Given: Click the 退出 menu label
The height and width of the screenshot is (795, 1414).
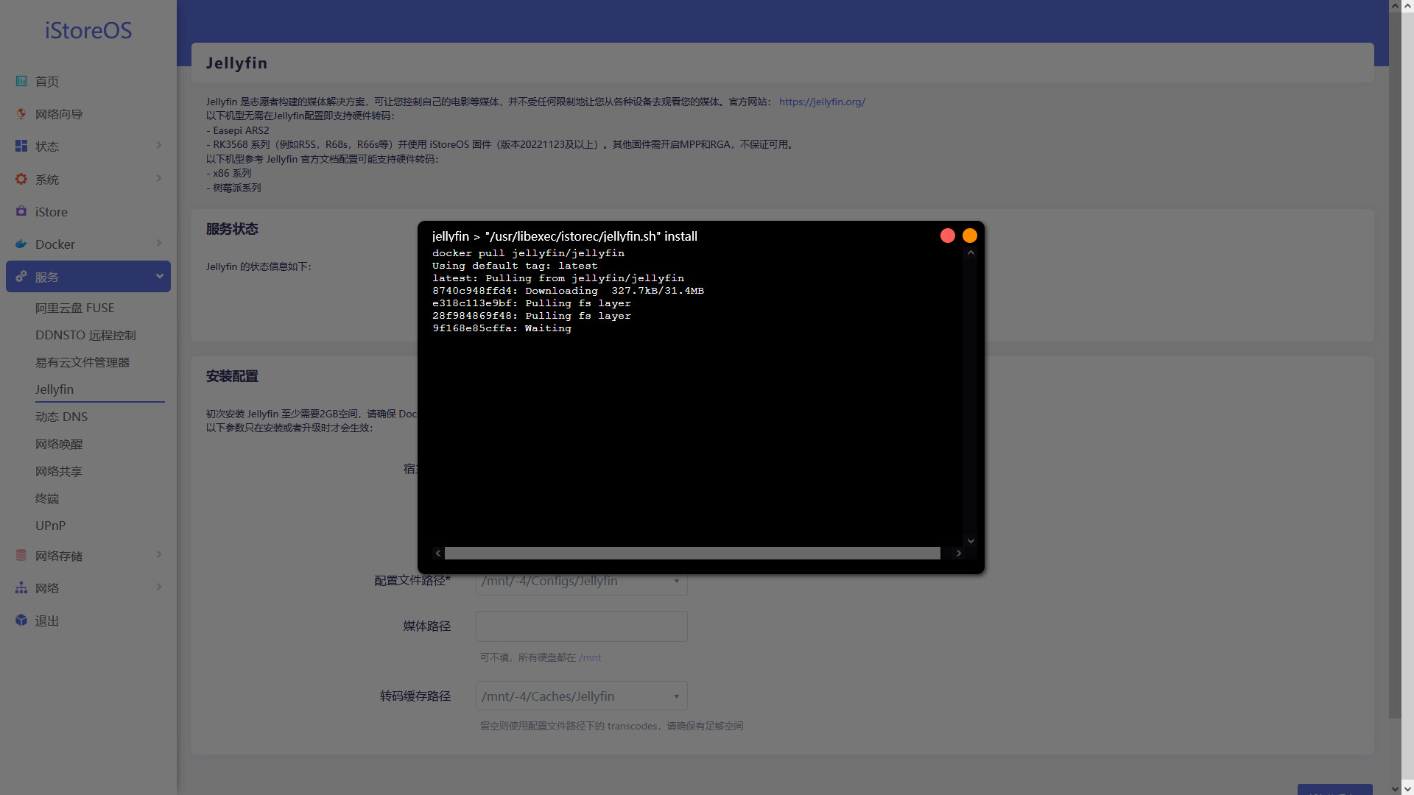Looking at the screenshot, I should coord(47,621).
